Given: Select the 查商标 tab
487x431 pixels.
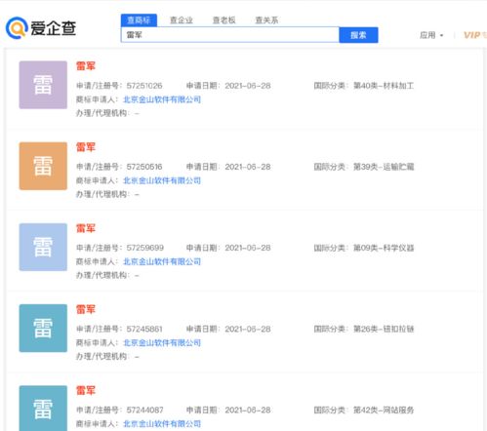Looking at the screenshot, I should pyautogui.click(x=139, y=20).
